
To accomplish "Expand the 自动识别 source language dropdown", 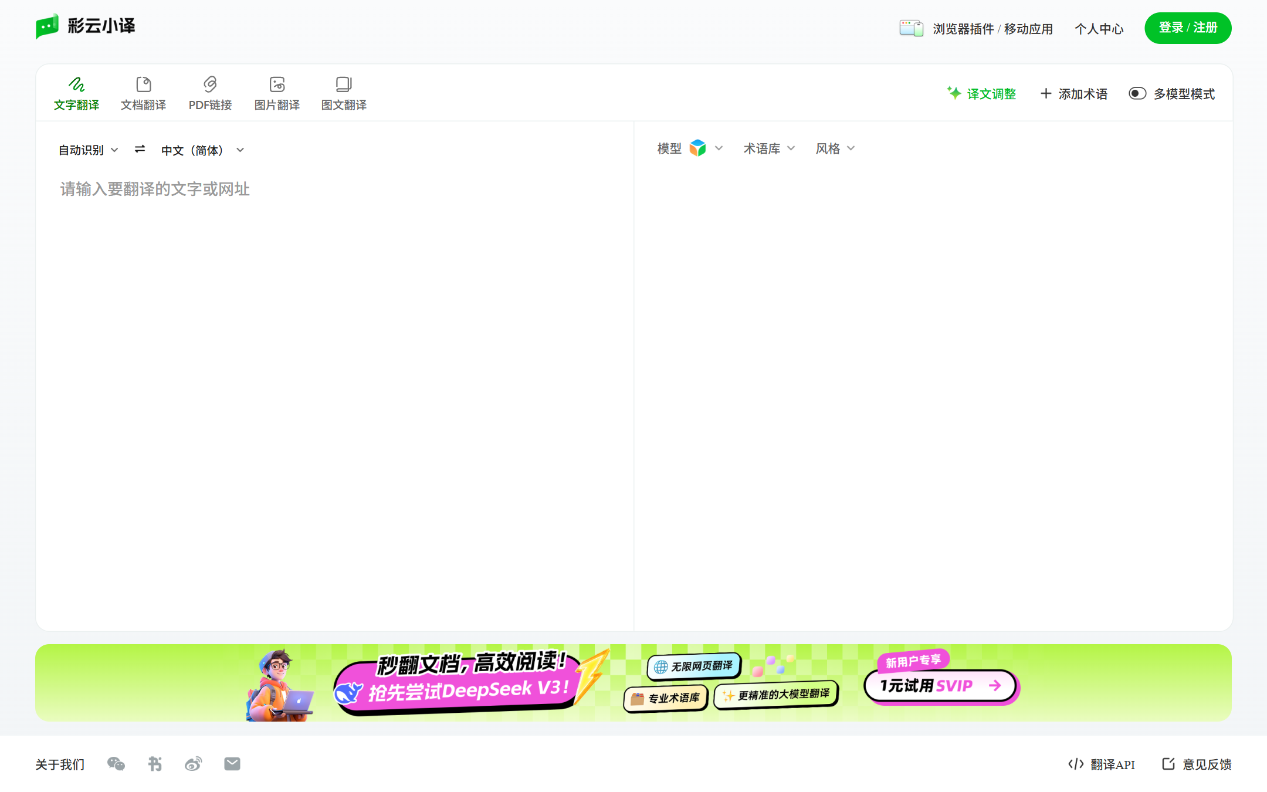I will 89,150.
